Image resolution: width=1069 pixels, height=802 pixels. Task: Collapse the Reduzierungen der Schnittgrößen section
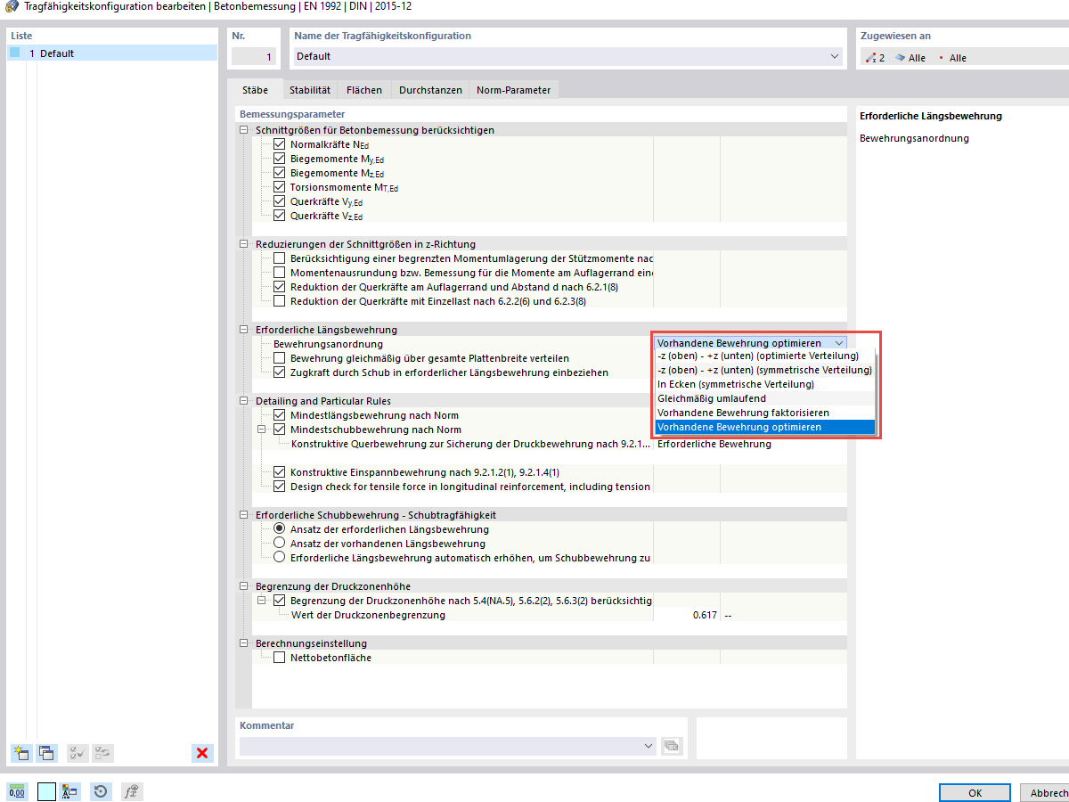click(x=245, y=244)
